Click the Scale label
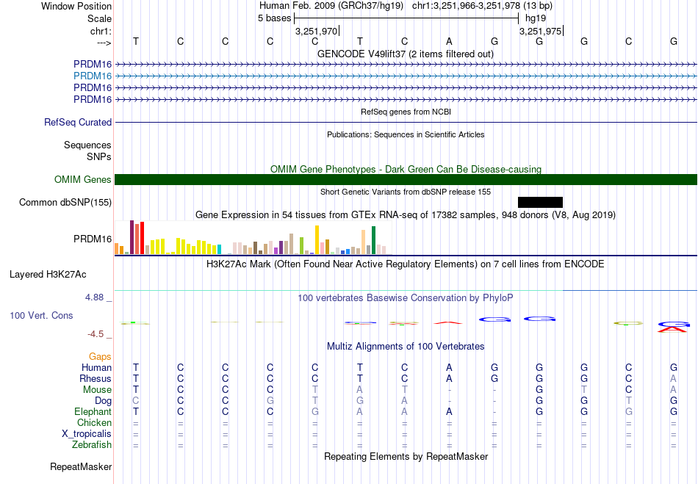 pos(100,18)
